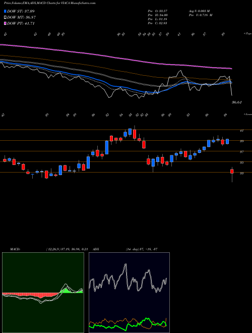Click the 39 price axis label

(x=241, y=141)
